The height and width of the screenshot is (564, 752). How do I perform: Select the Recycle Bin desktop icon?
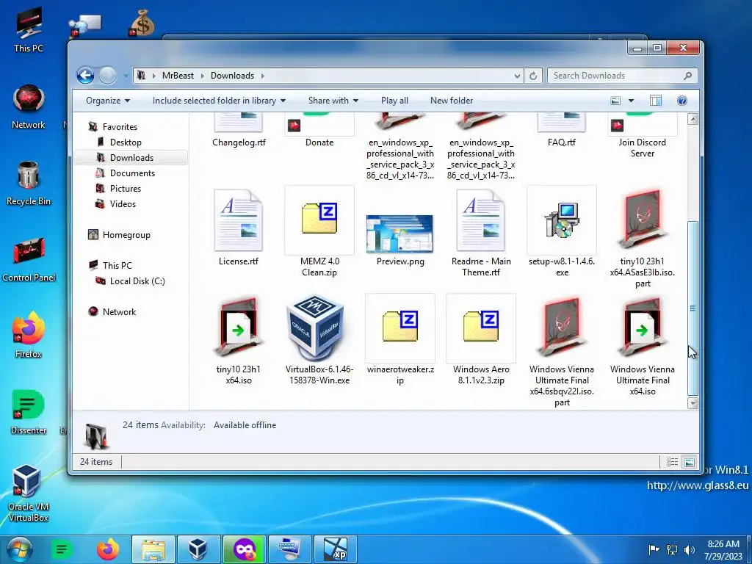click(29, 184)
